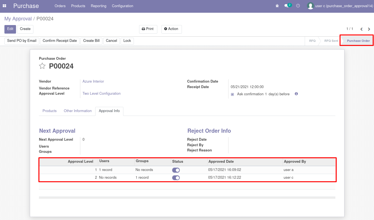
Task: Click the debug bug icon
Action: tap(277, 6)
